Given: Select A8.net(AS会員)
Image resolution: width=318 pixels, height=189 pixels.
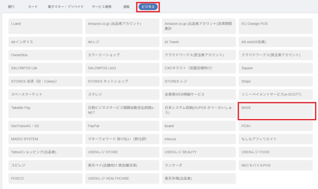Looking at the screenshot, I should click(276, 42).
